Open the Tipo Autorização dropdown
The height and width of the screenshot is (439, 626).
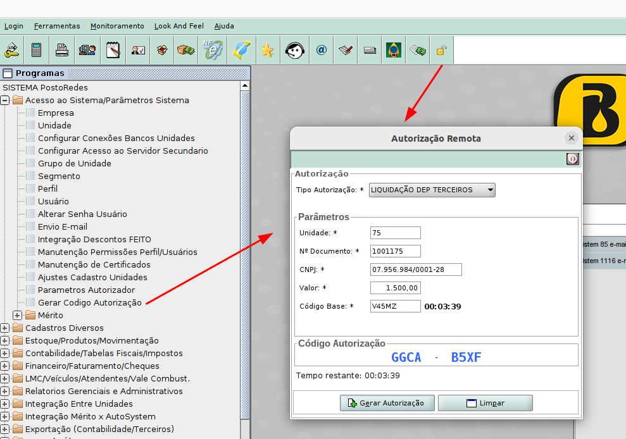tap(432, 190)
